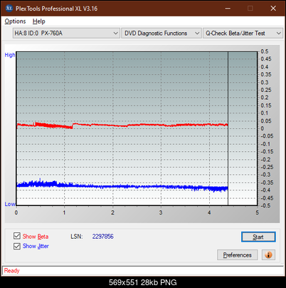
Task: Click the vertical end marker line in graph
Action: pyautogui.click(x=228, y=128)
